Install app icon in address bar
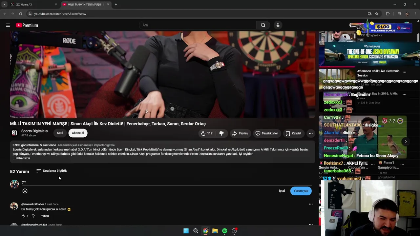The height and width of the screenshot is (236, 420). (x=369, y=14)
